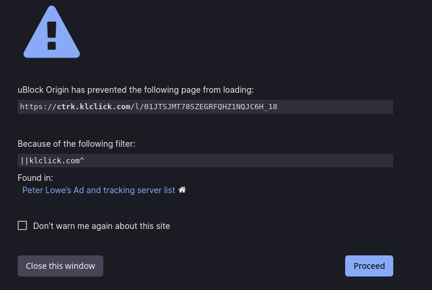Screen dimensions: 432x290
Task: Click the 'Don't warn me again about this site' label
Action: click(102, 226)
